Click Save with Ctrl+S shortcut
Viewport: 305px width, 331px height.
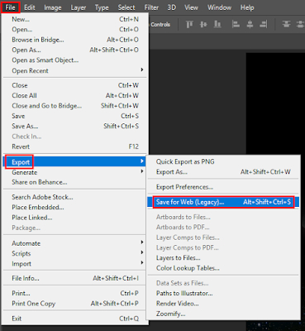pyautogui.click(x=75, y=116)
